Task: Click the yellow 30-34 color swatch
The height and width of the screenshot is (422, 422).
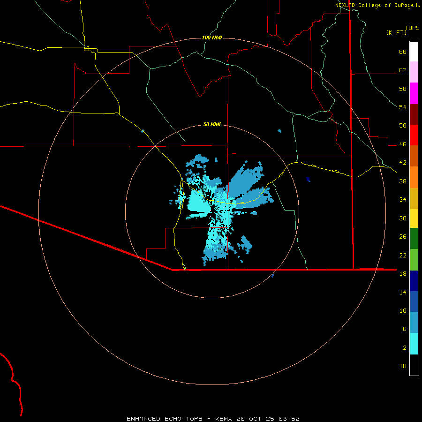Action: [414, 219]
